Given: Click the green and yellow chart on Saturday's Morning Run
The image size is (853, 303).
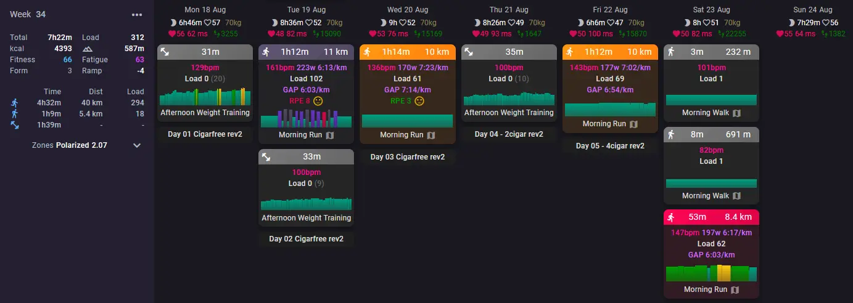Looking at the screenshot, I should point(711,273).
